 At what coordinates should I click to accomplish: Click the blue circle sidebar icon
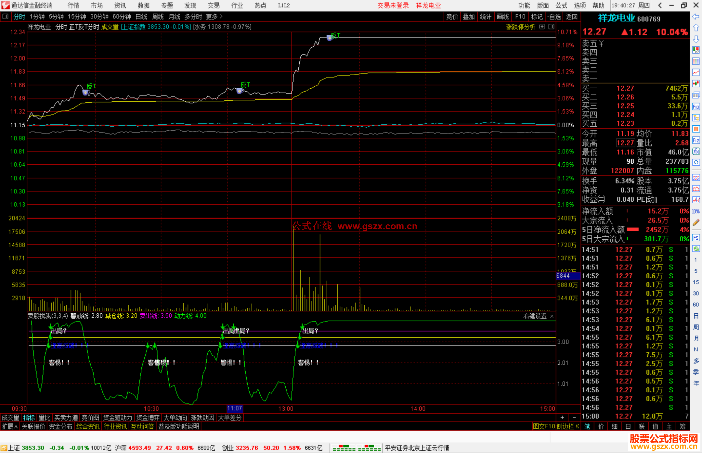(x=696, y=162)
